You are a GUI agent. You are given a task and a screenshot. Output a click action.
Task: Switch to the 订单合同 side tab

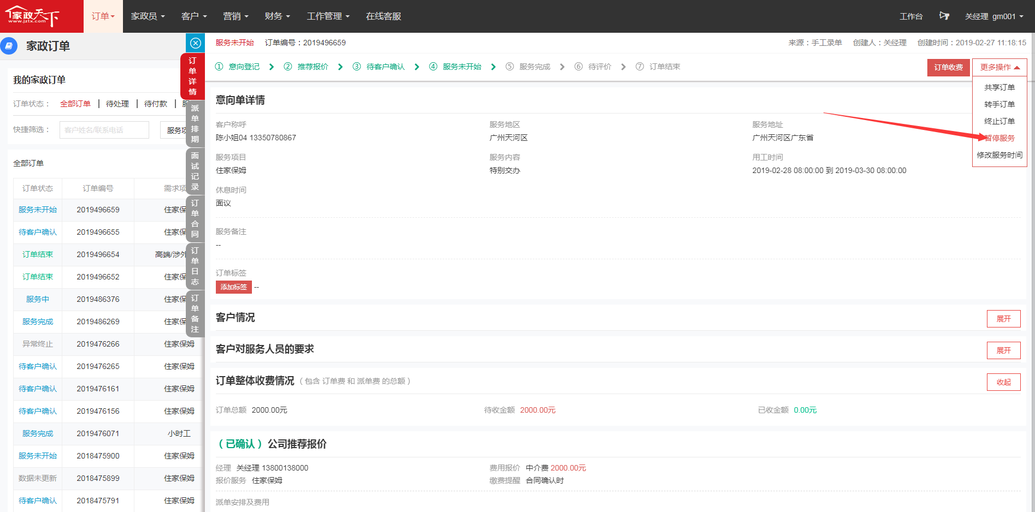tap(195, 219)
